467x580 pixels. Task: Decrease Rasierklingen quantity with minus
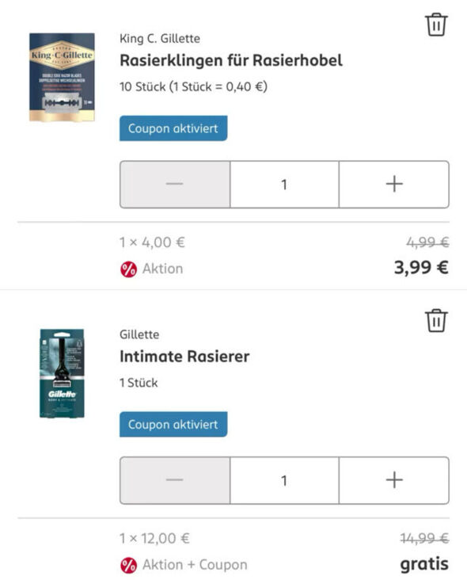pyautogui.click(x=175, y=184)
